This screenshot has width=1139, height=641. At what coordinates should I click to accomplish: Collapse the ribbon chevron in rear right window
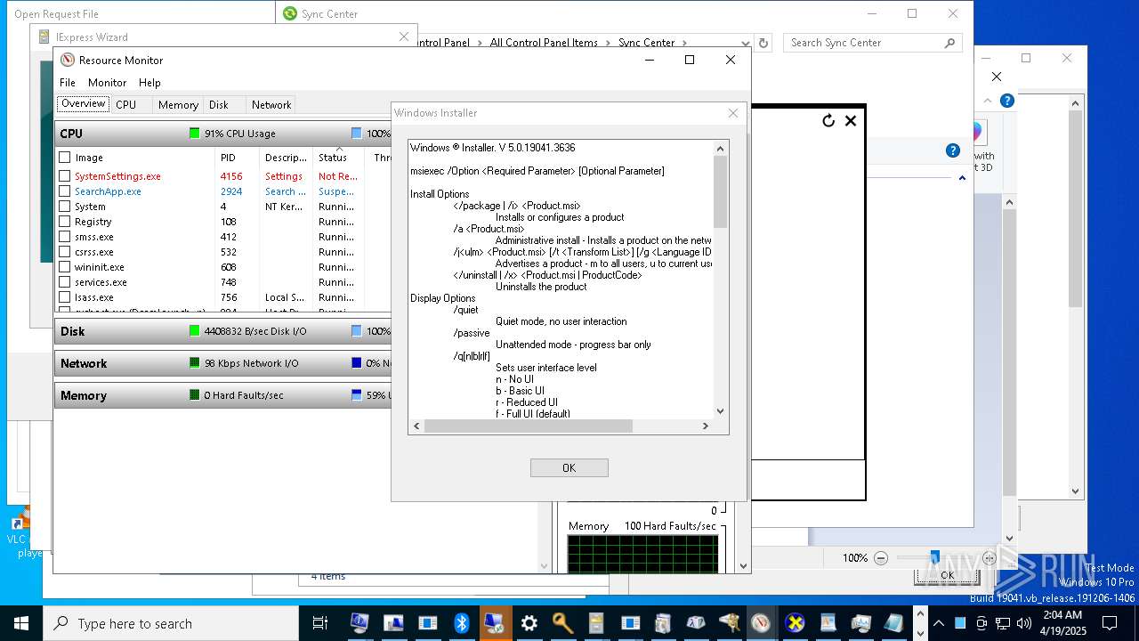pyautogui.click(x=988, y=101)
